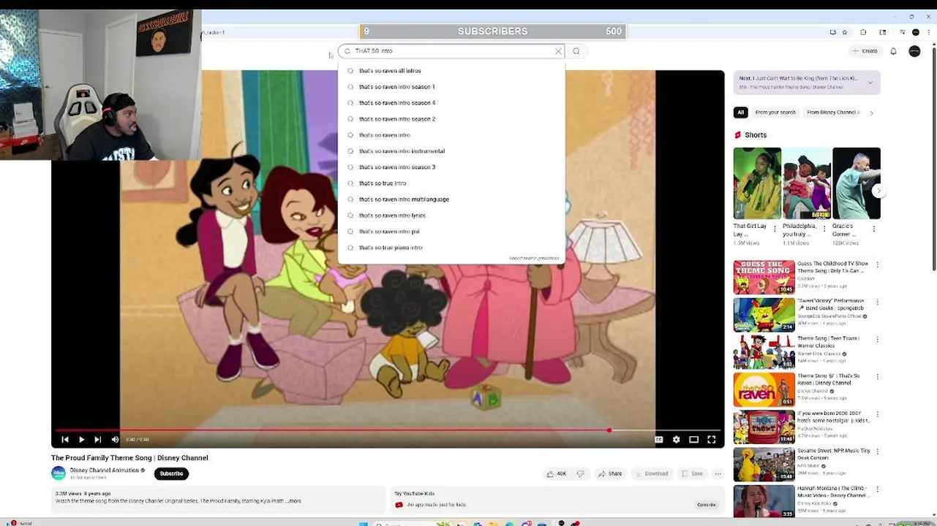
Task: Open the Sesame Street NPR Music Tiny Desk video title
Action: [833, 454]
